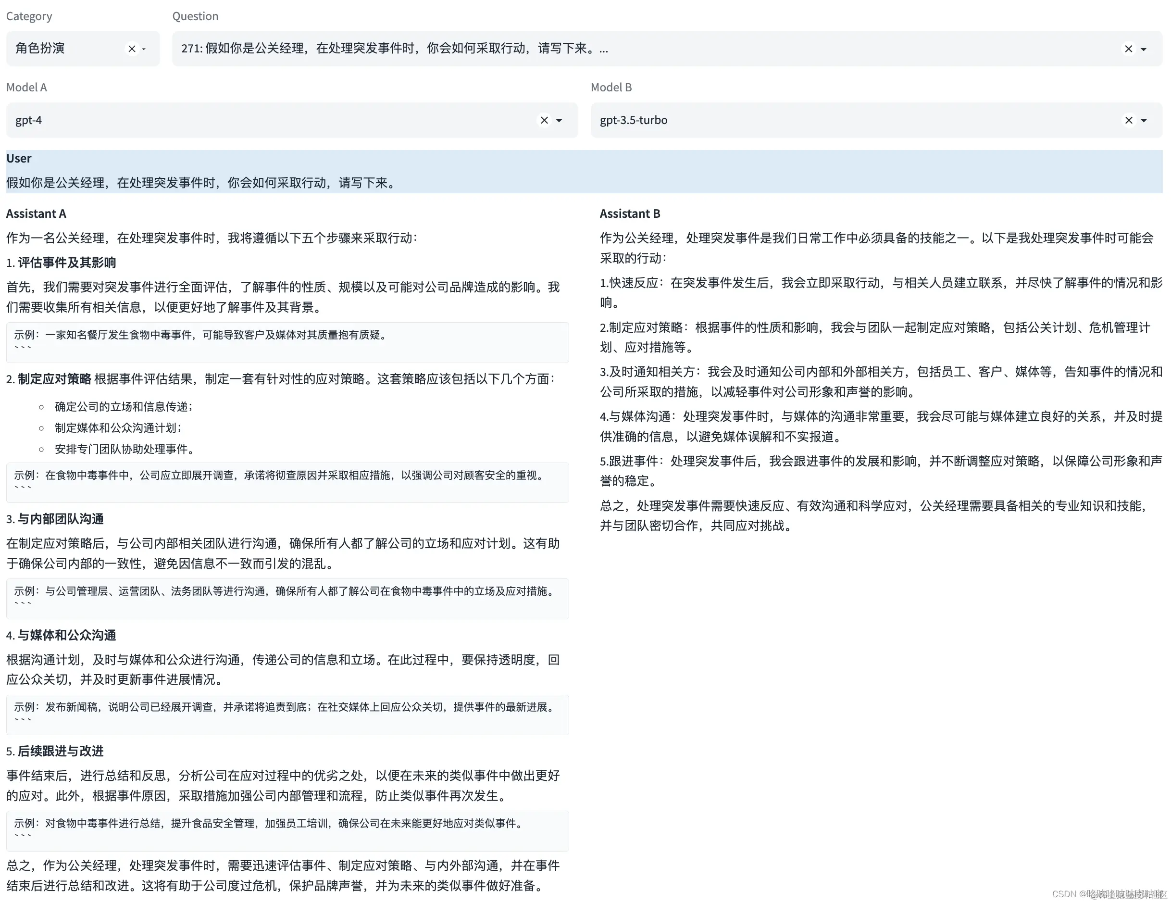Clear the selected question 271

coord(1128,49)
